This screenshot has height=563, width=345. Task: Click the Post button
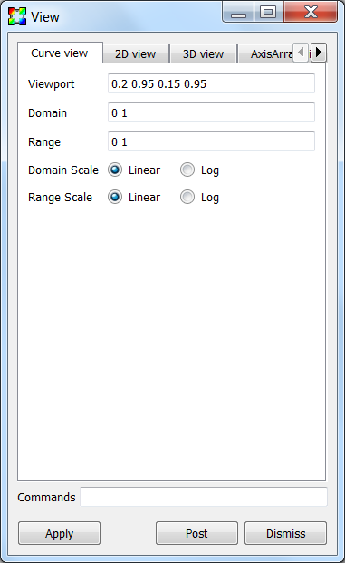(196, 533)
